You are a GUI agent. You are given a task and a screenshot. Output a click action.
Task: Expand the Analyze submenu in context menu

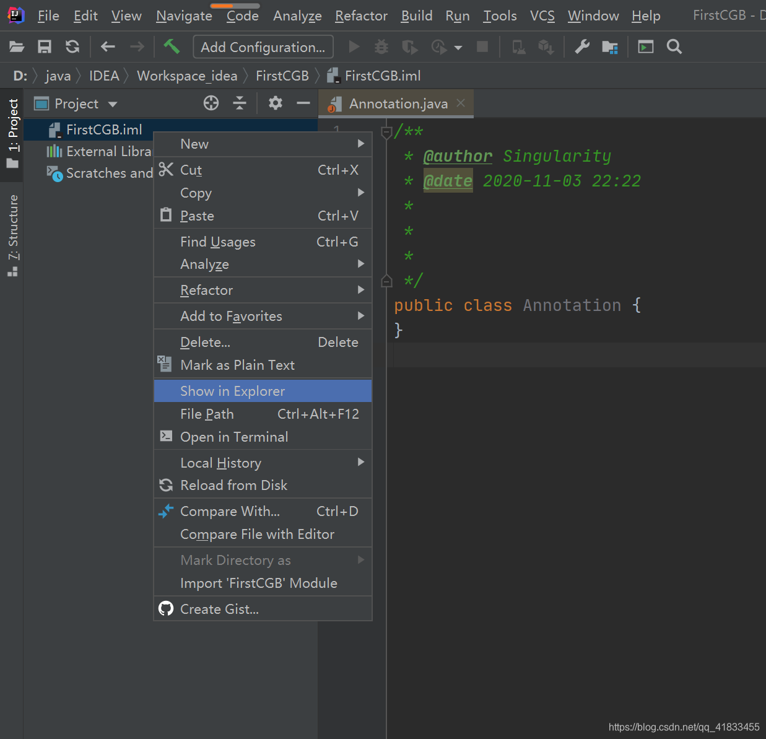[x=263, y=264]
